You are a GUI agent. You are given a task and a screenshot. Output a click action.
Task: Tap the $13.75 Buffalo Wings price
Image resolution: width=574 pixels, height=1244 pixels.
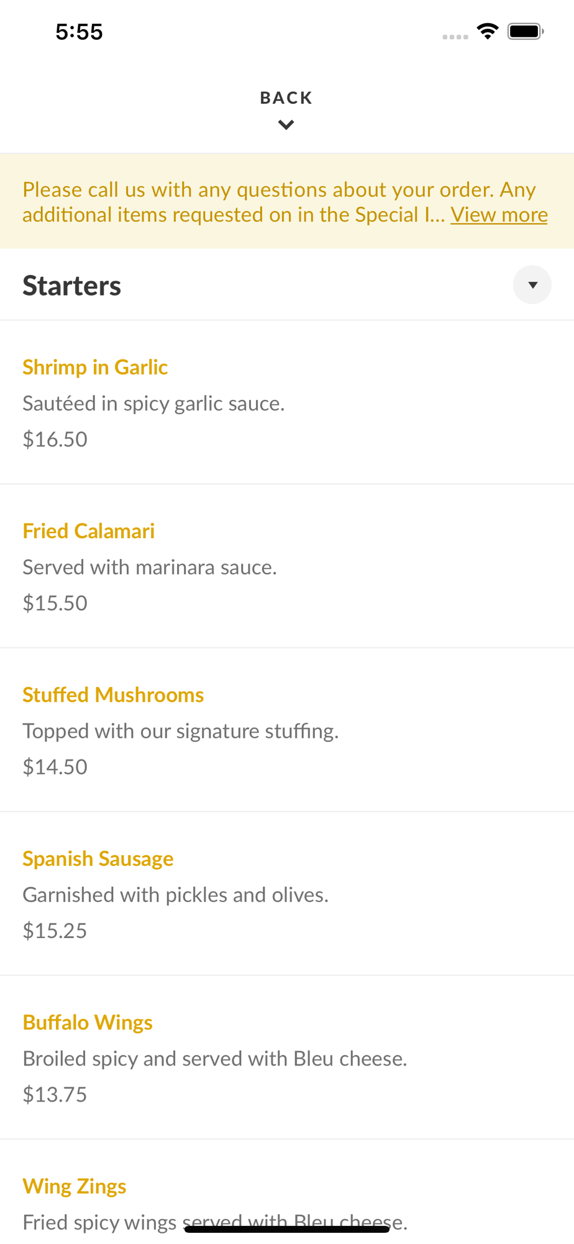pos(55,1094)
